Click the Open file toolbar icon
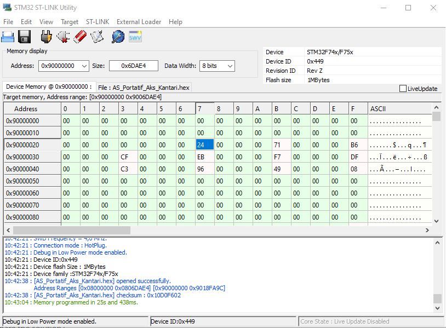 tap(8, 37)
